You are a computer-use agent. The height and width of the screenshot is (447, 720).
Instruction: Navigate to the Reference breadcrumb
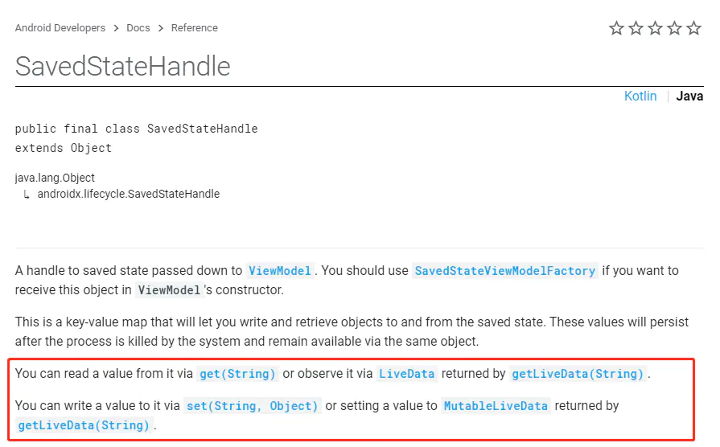point(195,28)
